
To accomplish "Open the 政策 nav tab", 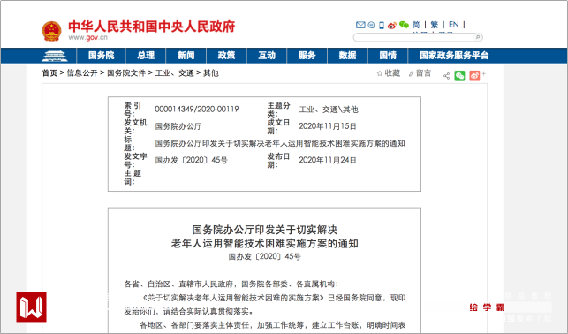I will point(226,56).
